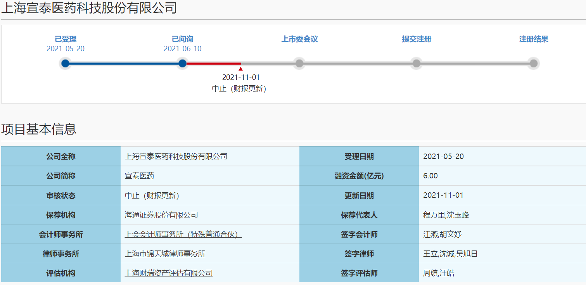Click the 2021-06-10 date under 已问询
586x285 pixels.
coord(183,49)
